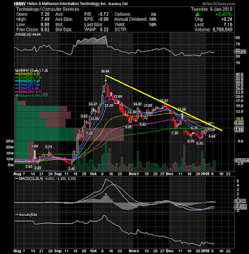Click the HMNY ticker symbol in the header

[19, 4]
